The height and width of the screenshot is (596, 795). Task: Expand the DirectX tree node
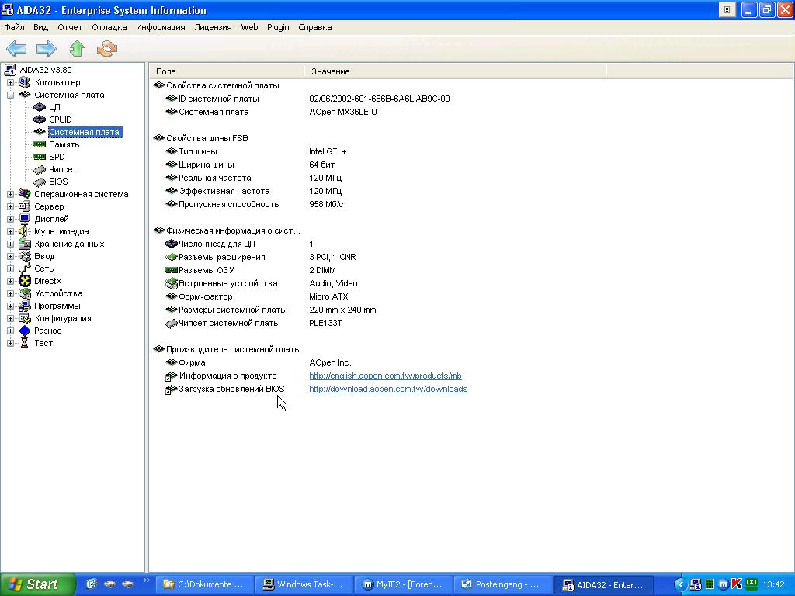[10, 281]
